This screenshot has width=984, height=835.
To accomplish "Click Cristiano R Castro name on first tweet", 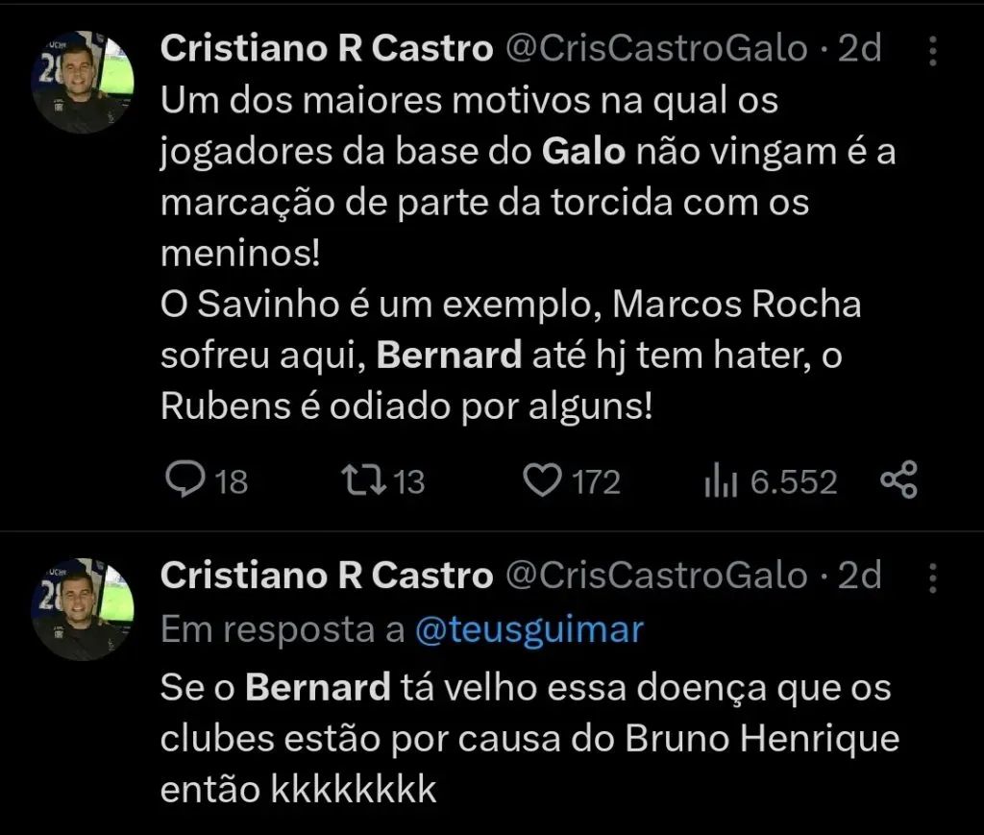I will [x=326, y=49].
